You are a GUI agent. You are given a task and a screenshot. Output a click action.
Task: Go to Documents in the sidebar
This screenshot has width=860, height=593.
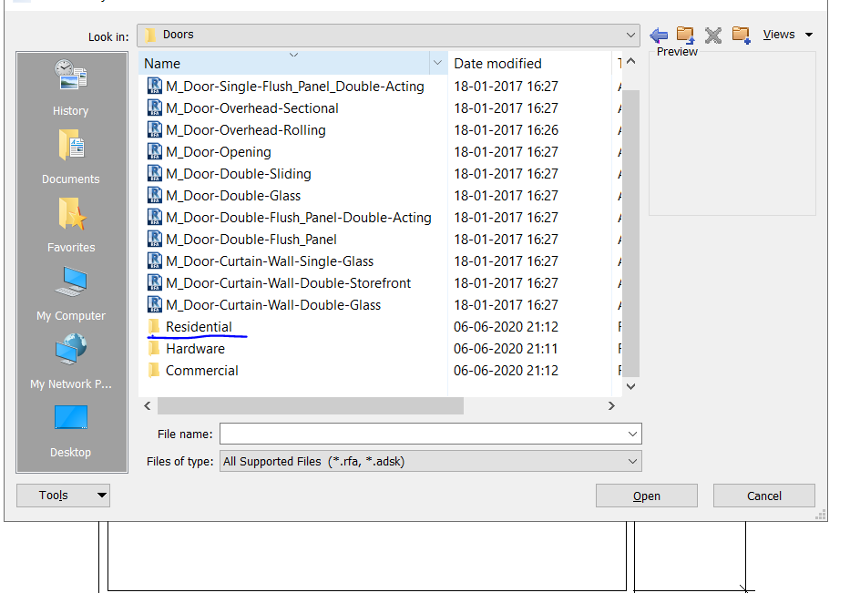pyautogui.click(x=70, y=156)
